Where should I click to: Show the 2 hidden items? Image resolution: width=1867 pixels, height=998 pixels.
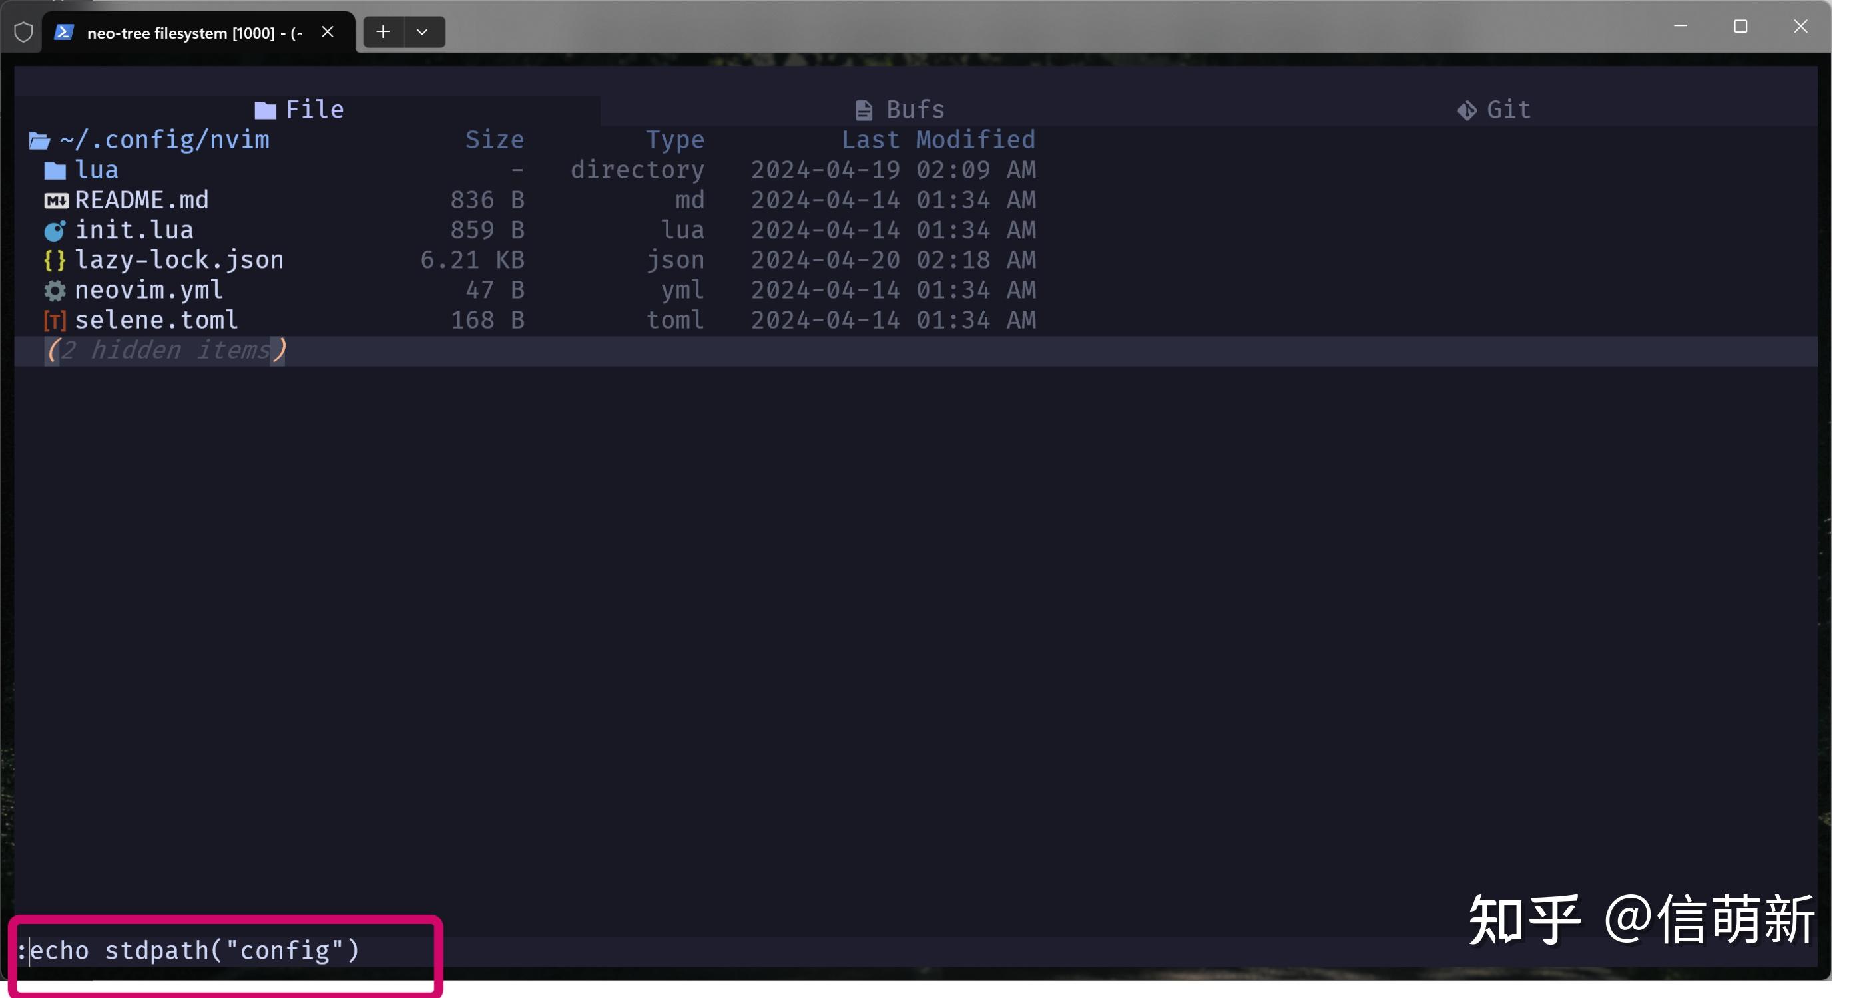click(x=165, y=350)
